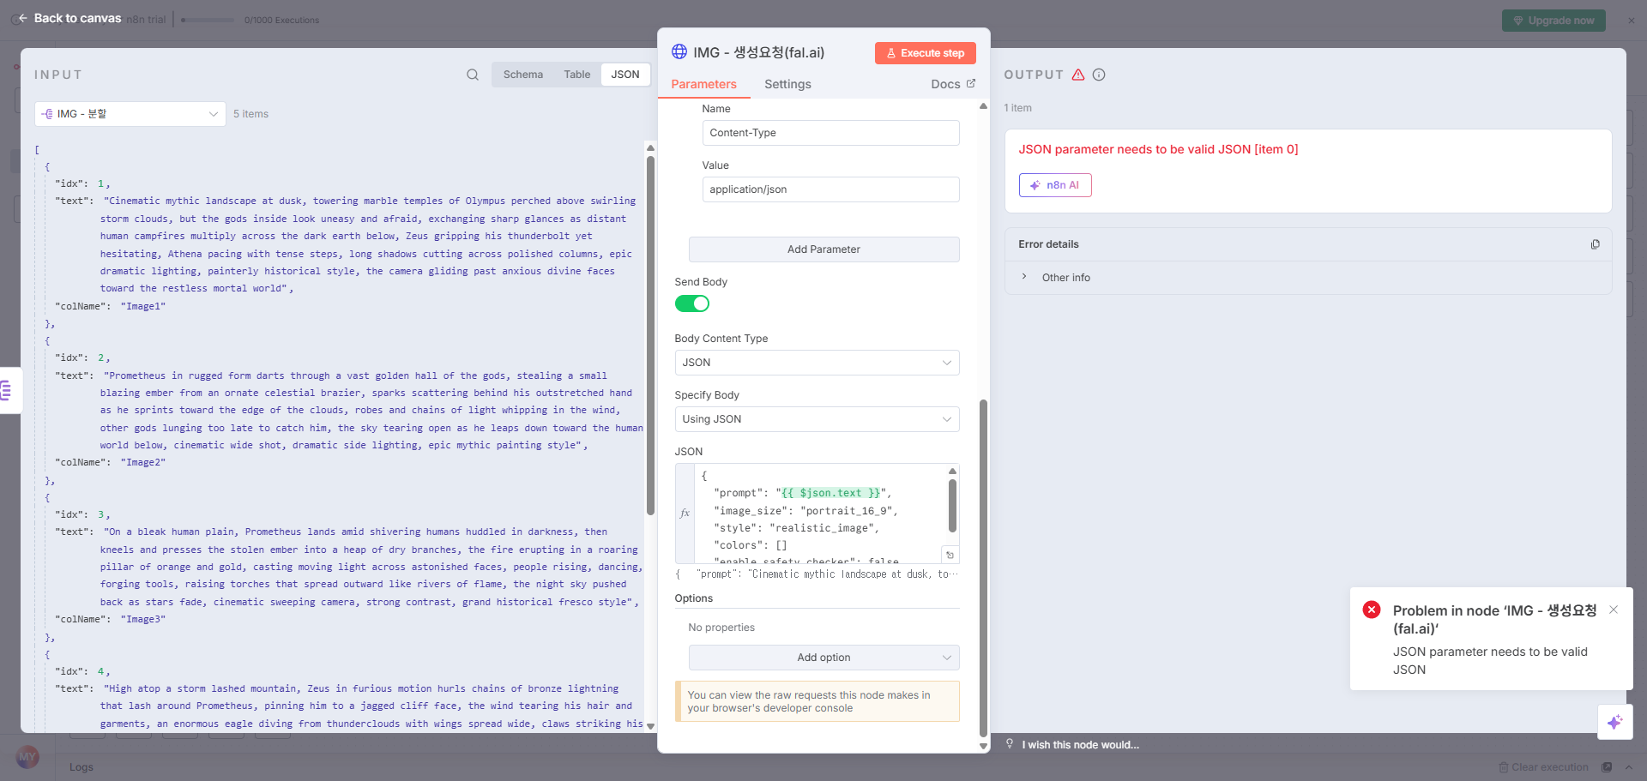Select the JSON input view
This screenshot has height=781, width=1647.
pyautogui.click(x=625, y=75)
